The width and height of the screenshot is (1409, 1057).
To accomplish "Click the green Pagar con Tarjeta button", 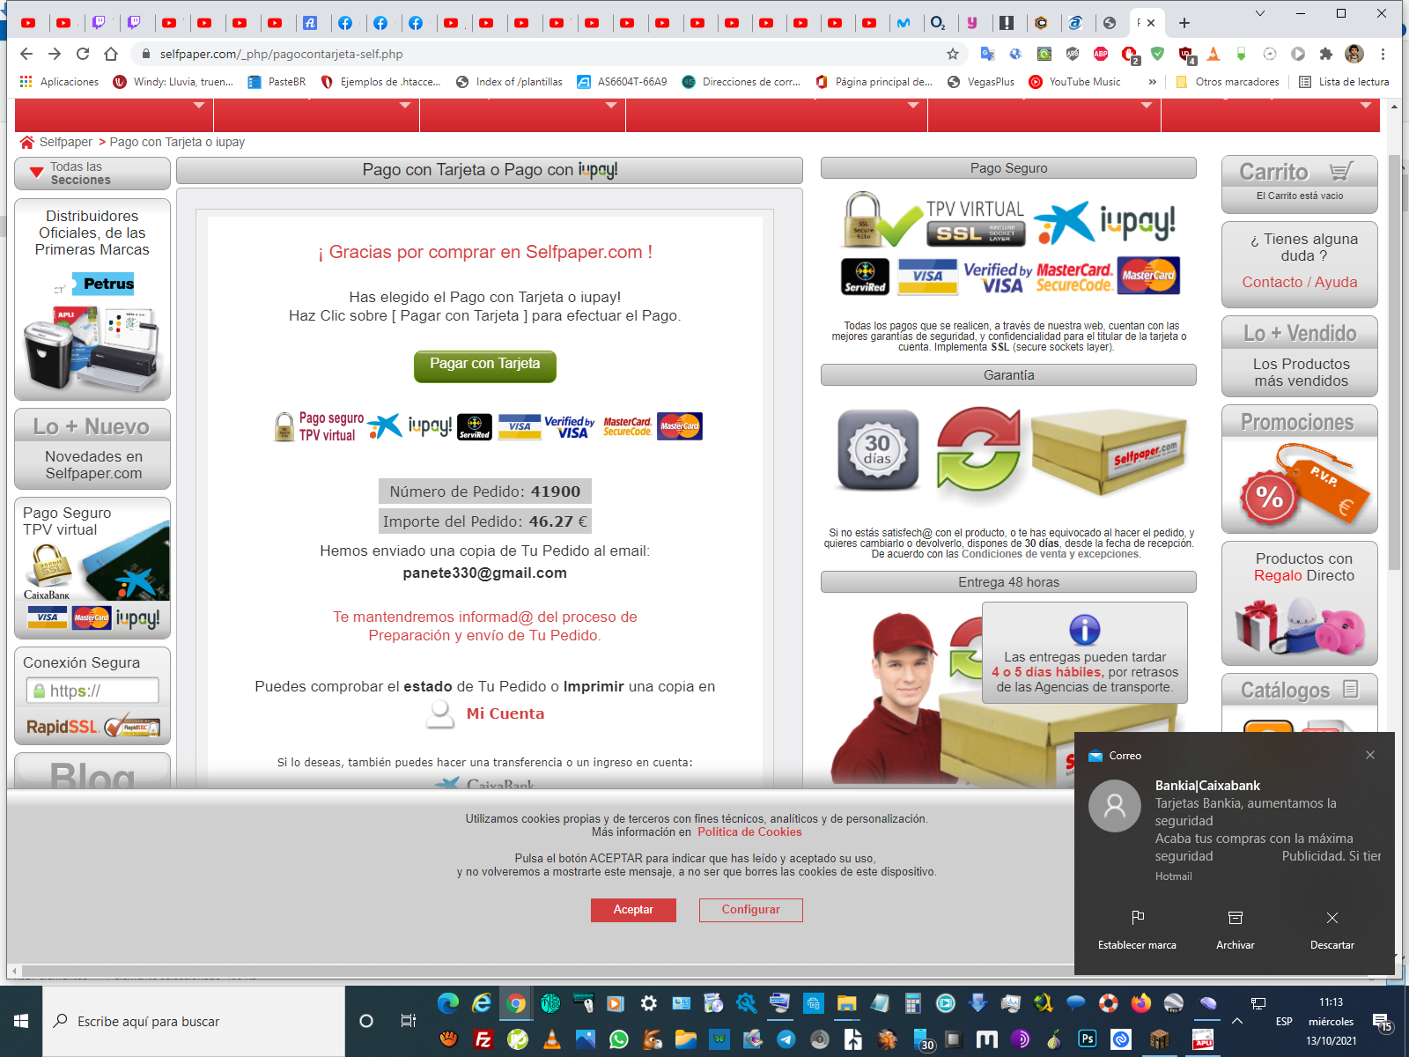I will (484, 365).
